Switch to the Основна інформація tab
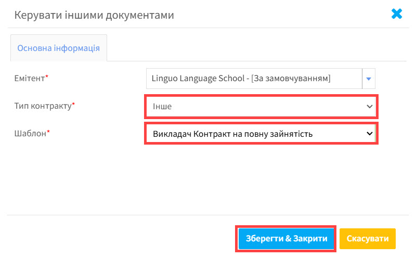416x258 pixels. pyautogui.click(x=59, y=48)
